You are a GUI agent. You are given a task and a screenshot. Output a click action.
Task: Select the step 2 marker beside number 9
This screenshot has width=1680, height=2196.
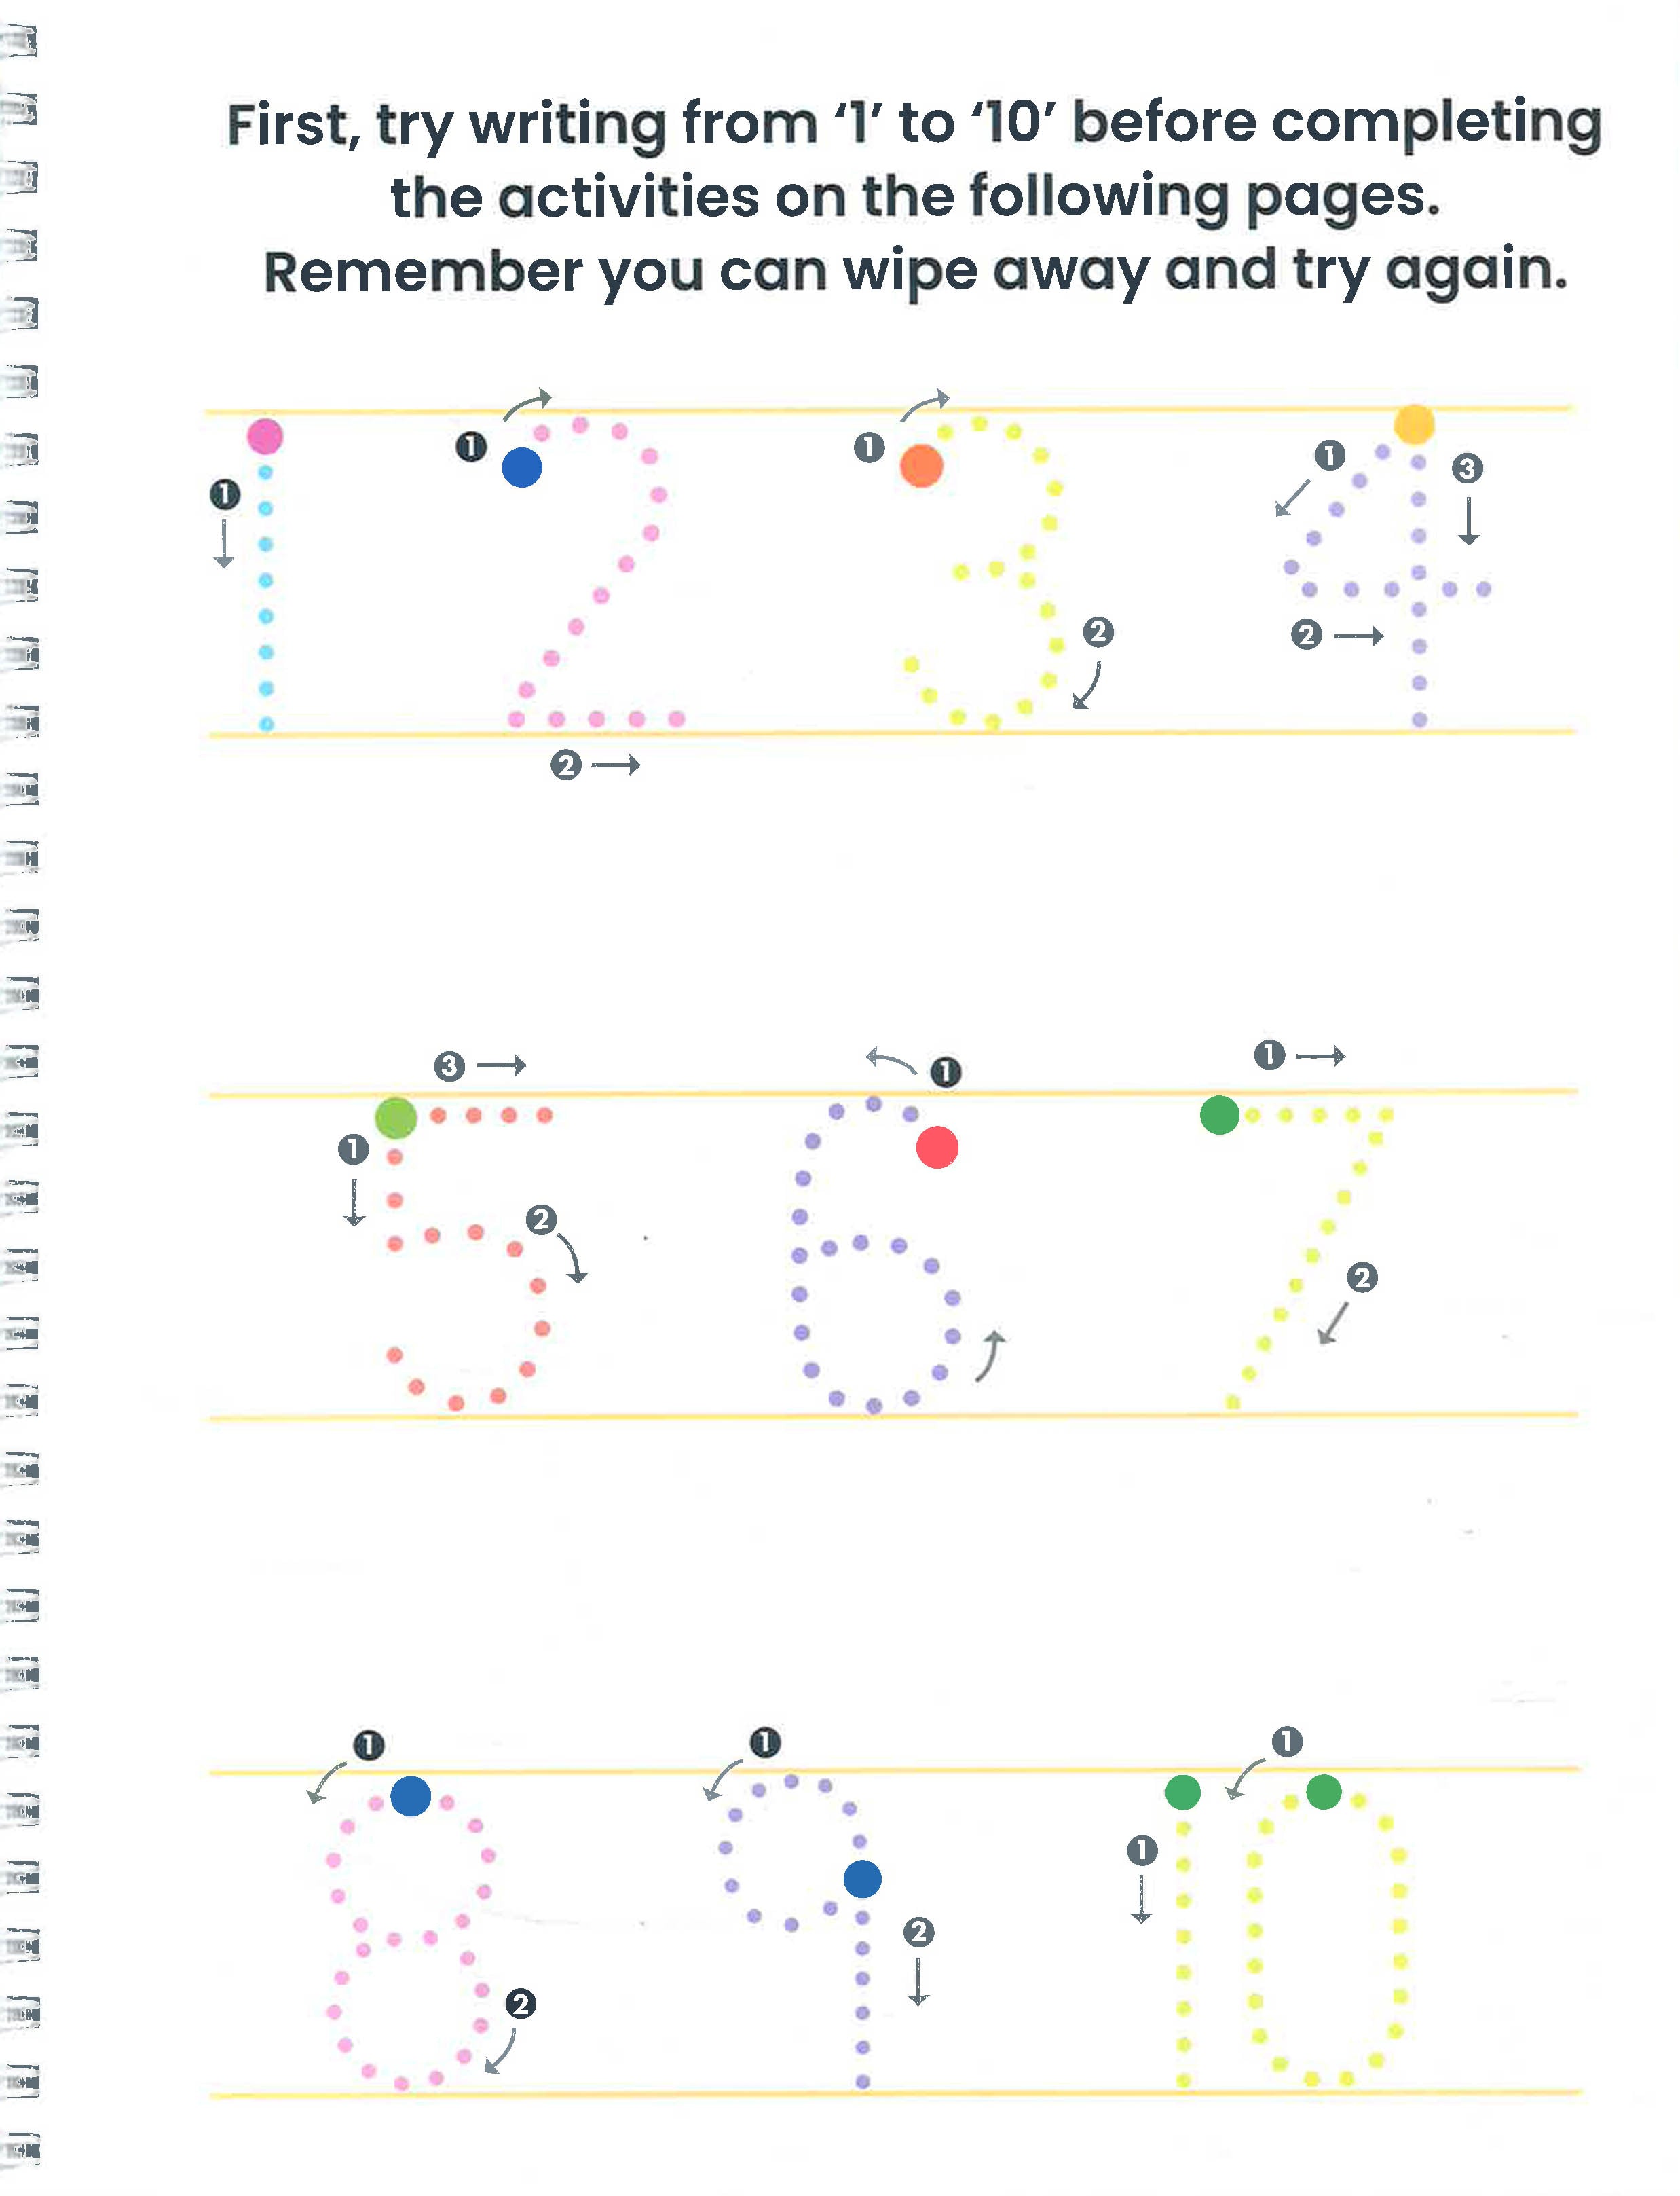tap(918, 1932)
